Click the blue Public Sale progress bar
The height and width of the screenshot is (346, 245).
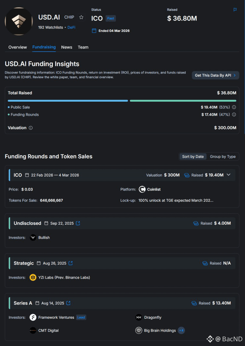(68, 101)
